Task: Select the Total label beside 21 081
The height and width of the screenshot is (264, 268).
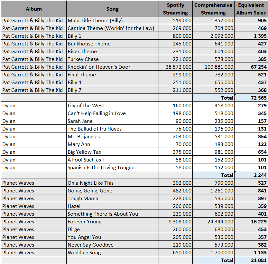Action: point(227,260)
